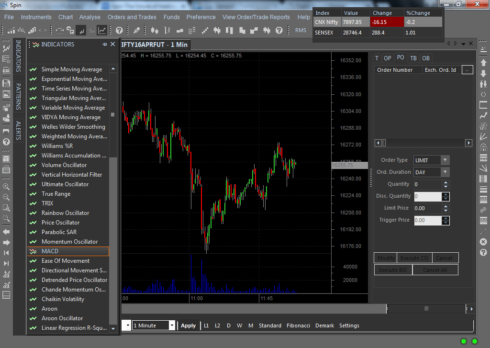The image size is (490, 348).
Task: Click the zoom out magnifier icon
Action: coord(6,197)
